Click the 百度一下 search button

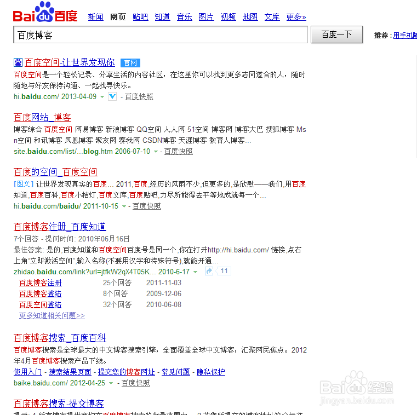tap(336, 34)
